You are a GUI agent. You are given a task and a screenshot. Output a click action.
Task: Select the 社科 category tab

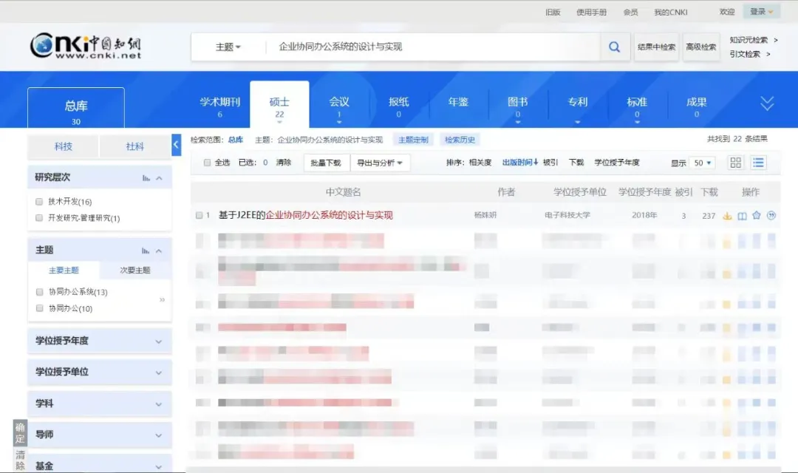(135, 146)
